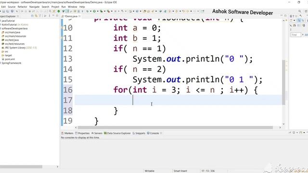
Task: Click the Save All toolbar icon
Action: pyautogui.click(x=8, y=12)
